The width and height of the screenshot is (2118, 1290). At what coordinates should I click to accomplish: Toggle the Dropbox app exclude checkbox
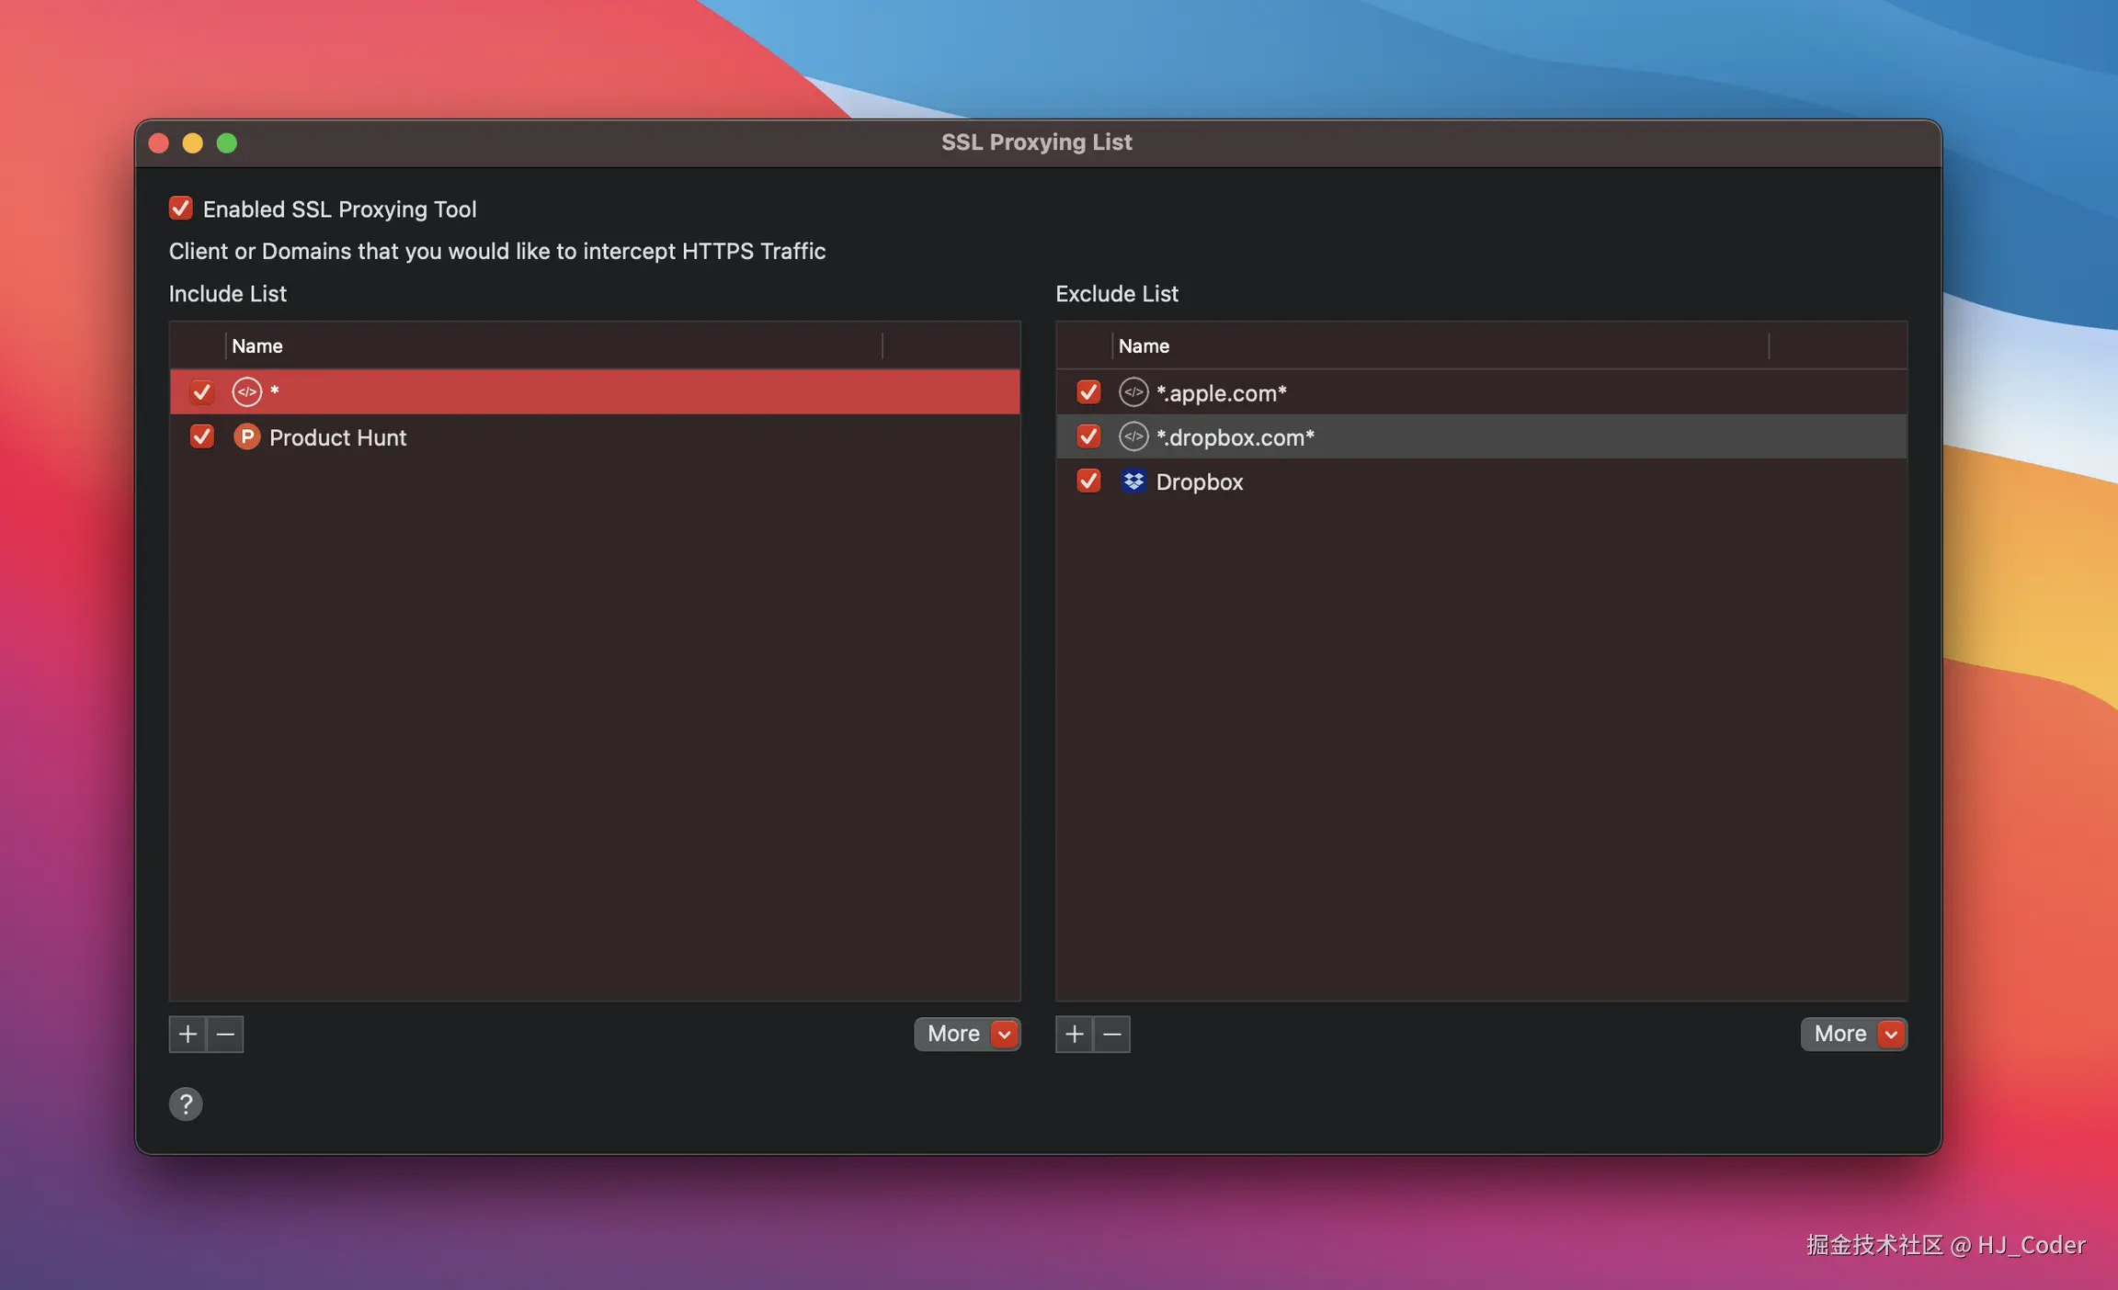point(1088,481)
